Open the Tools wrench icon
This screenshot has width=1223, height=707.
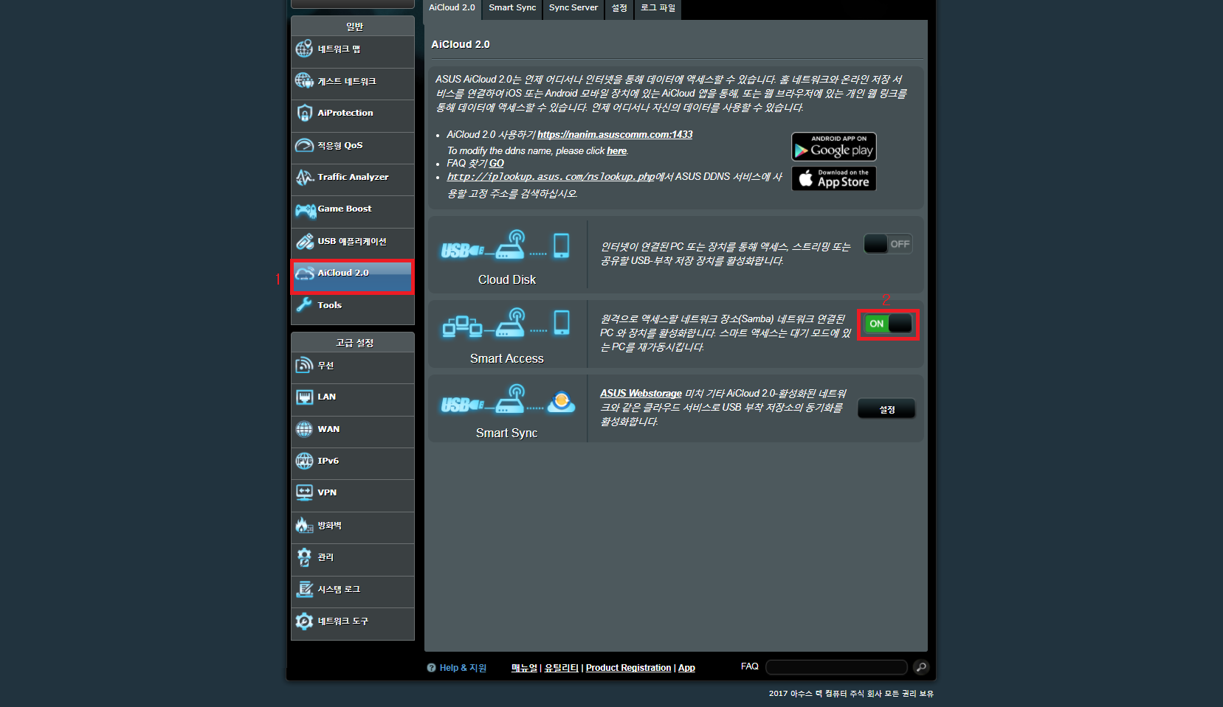coord(304,305)
